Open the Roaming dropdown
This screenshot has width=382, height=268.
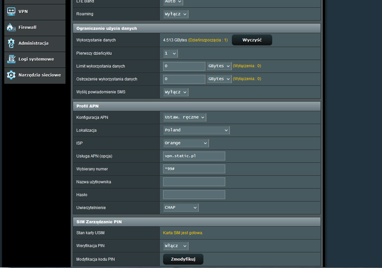click(176, 14)
